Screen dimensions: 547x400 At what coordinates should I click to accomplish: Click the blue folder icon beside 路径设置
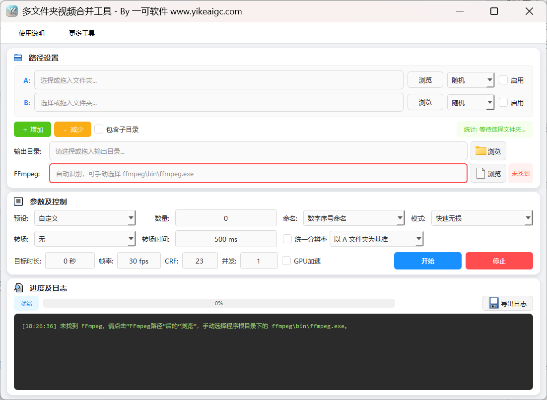pyautogui.click(x=18, y=58)
